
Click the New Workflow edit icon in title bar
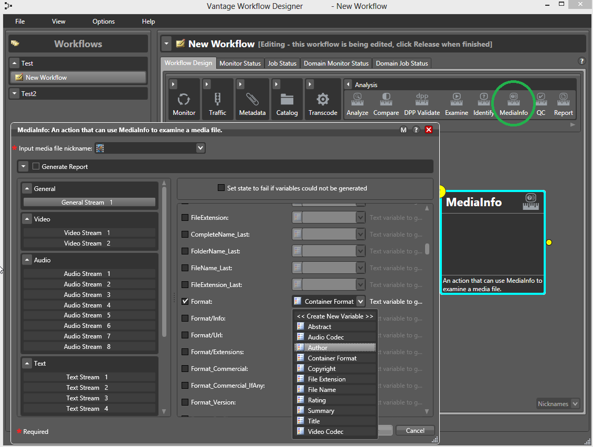pyautogui.click(x=181, y=44)
